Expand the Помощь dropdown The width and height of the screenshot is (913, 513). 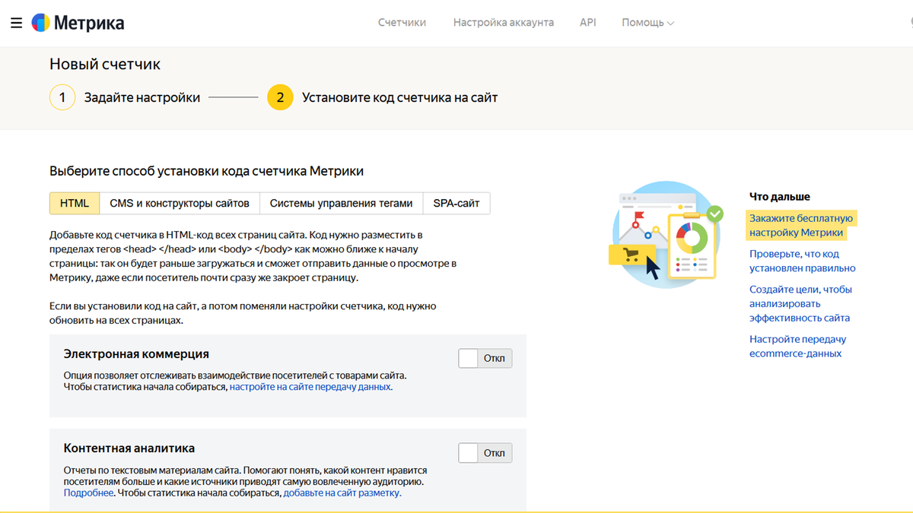click(647, 23)
